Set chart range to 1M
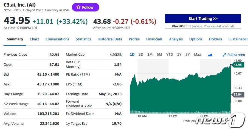 click(150, 55)
